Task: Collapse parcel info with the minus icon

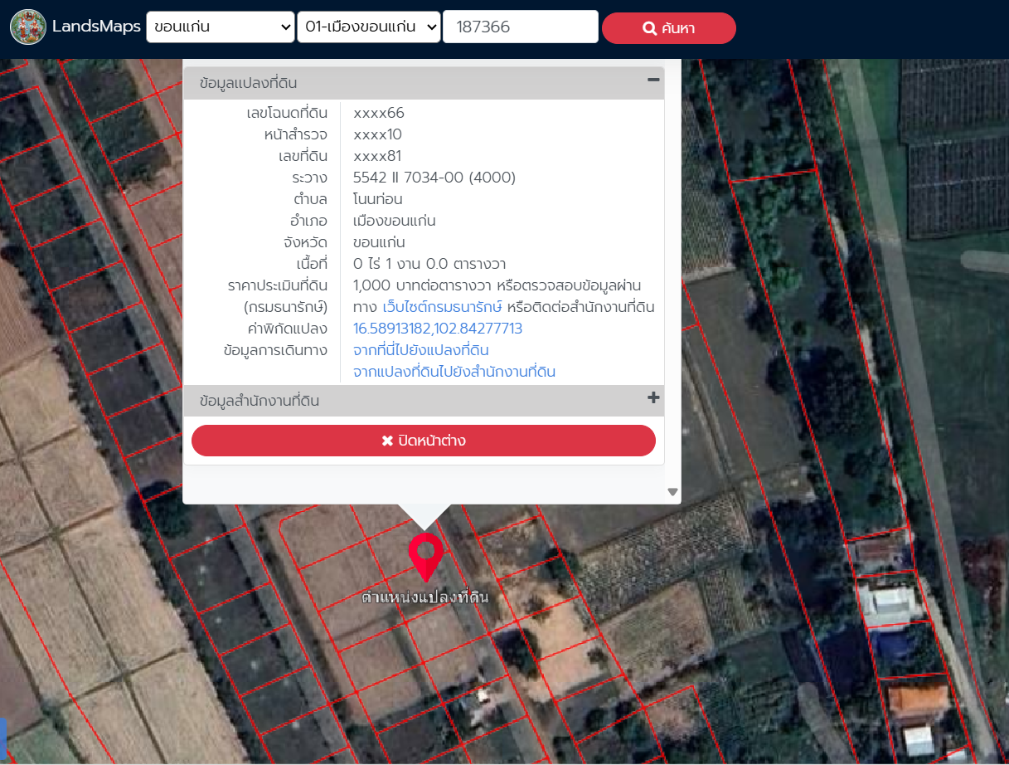Action: 653,80
